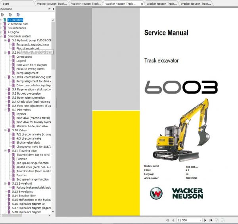Open the Pump assignment bookmark

click(x=27, y=73)
